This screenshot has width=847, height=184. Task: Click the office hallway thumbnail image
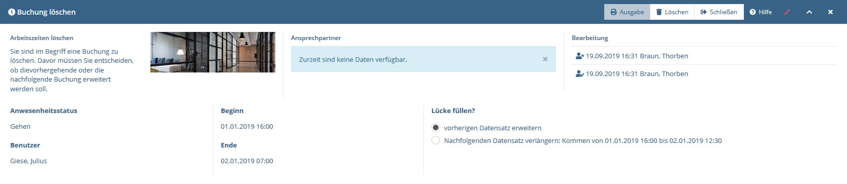click(x=213, y=52)
